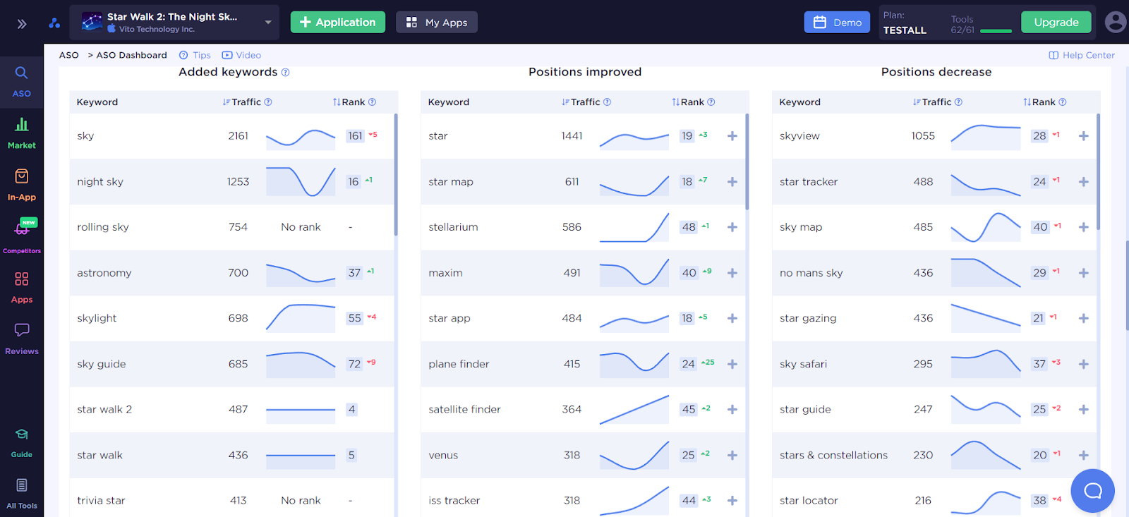Add 'no mans sky' keyword with plus icon
This screenshot has width=1129, height=517.
(1084, 273)
